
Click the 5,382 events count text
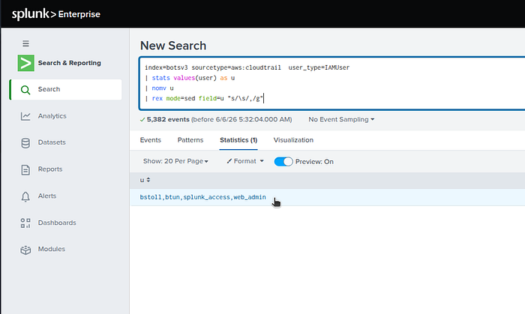point(168,119)
